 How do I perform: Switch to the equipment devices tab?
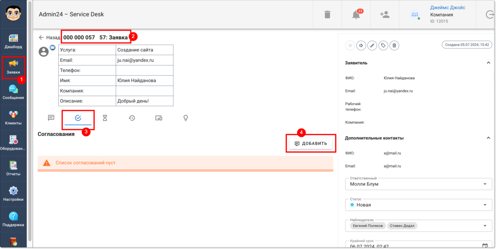coord(159,118)
